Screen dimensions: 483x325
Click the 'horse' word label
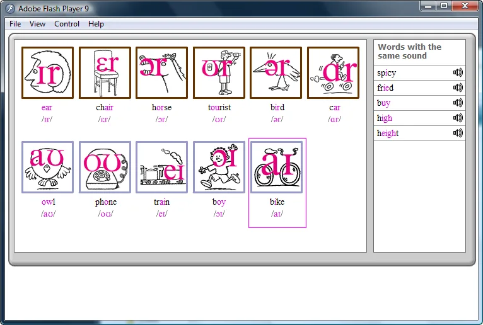point(161,108)
